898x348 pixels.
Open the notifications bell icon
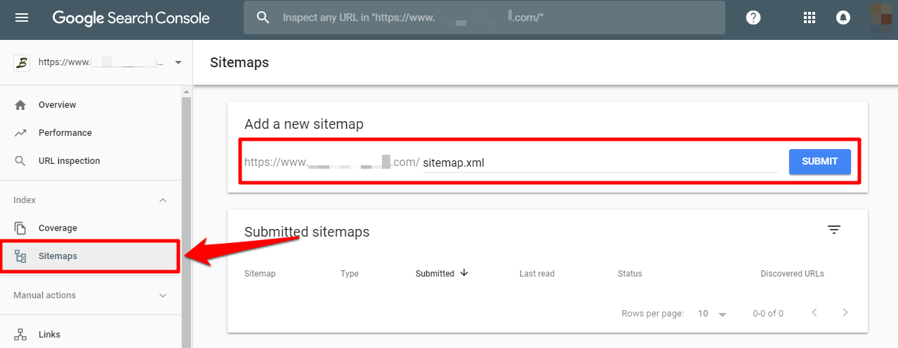point(843,18)
